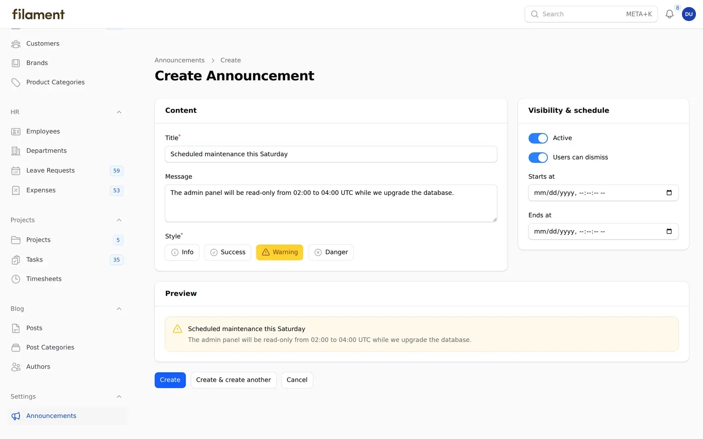The width and height of the screenshot is (703, 439).
Task: Click the Expenses receipt icon
Action: click(16, 190)
